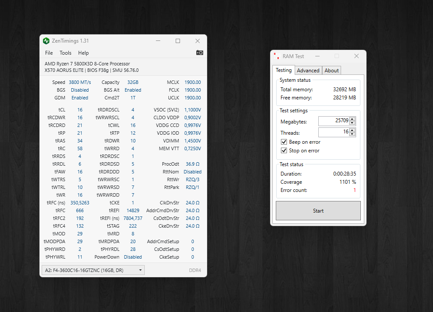The height and width of the screenshot is (312, 433).
Task: Minimize the RAM Test window
Action: tap(317, 56)
